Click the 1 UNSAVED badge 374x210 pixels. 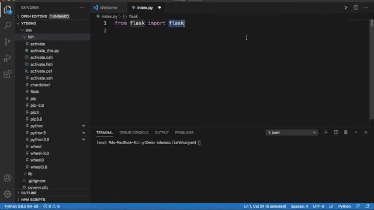(59, 16)
